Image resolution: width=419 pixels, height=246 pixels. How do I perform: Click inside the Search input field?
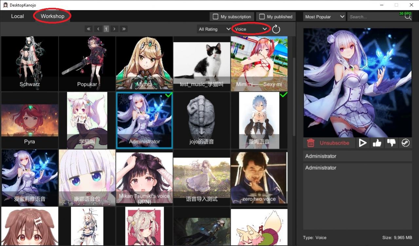pyautogui.click(x=375, y=17)
